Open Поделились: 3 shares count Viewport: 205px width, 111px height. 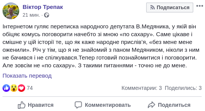point(183,88)
